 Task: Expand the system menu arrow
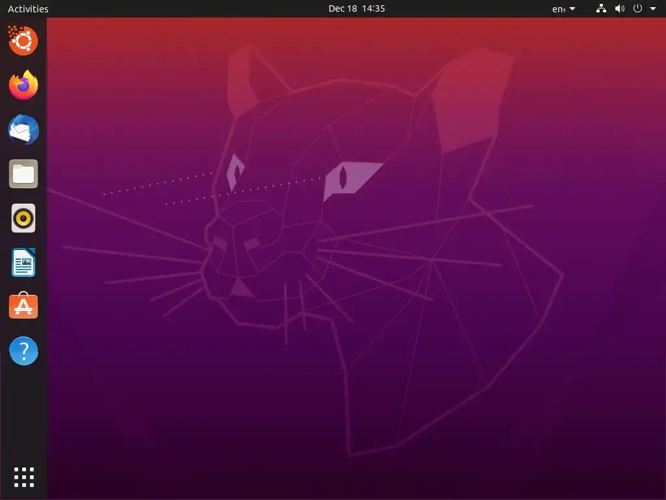(653, 8)
